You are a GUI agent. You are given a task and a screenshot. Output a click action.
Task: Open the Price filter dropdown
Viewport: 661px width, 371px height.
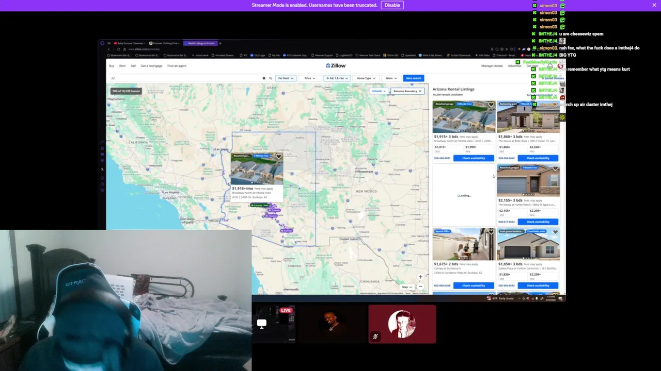pos(310,78)
